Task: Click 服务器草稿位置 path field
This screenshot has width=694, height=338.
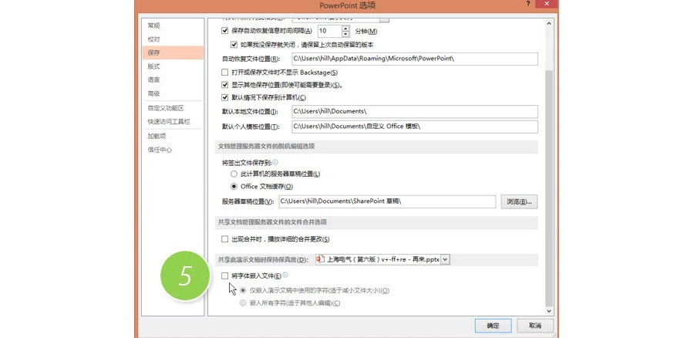Action: click(387, 201)
